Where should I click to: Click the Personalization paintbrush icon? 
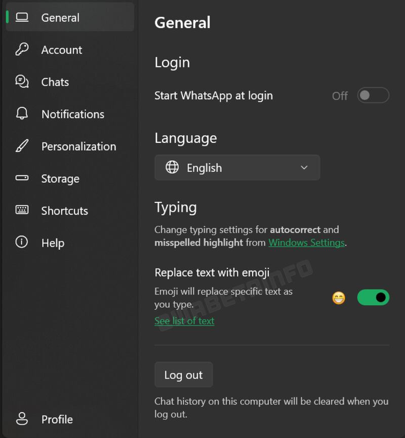tap(22, 146)
